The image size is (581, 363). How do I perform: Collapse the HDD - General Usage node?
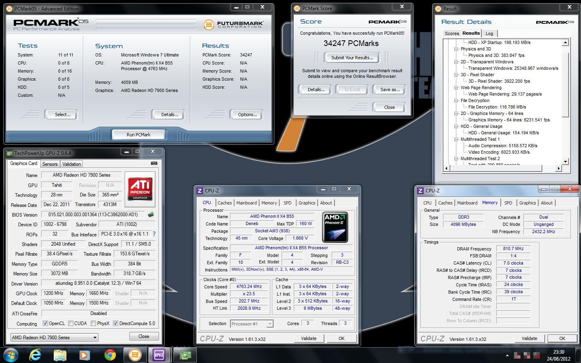tap(456, 126)
